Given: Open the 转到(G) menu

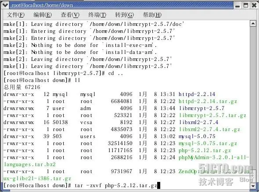Looking at the screenshot, I should (125, 15).
